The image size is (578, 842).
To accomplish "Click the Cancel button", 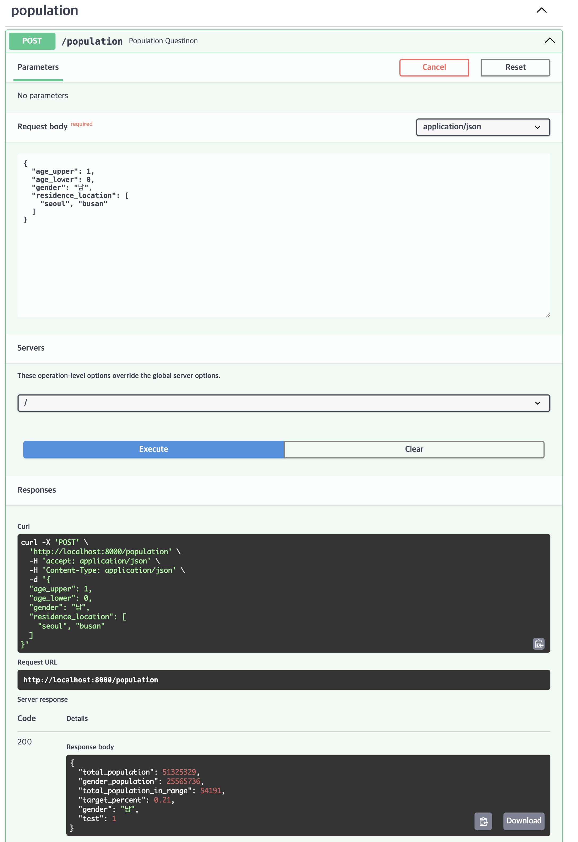I will pyautogui.click(x=434, y=67).
